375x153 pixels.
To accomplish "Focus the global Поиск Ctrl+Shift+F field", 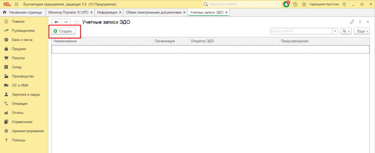I will coord(242,4).
